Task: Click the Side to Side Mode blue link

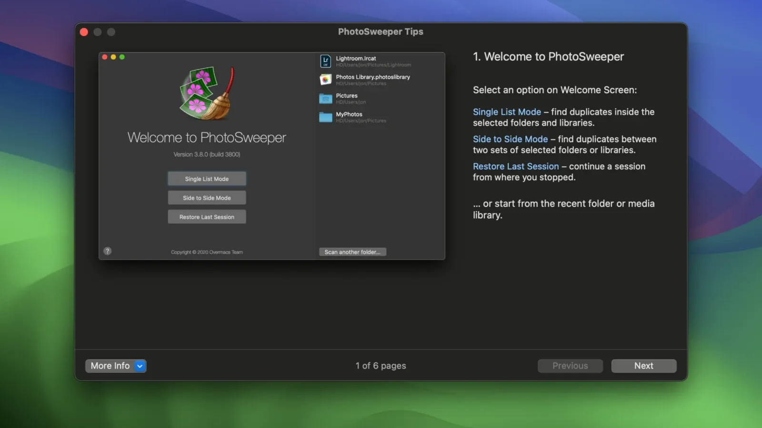Action: [x=510, y=139]
